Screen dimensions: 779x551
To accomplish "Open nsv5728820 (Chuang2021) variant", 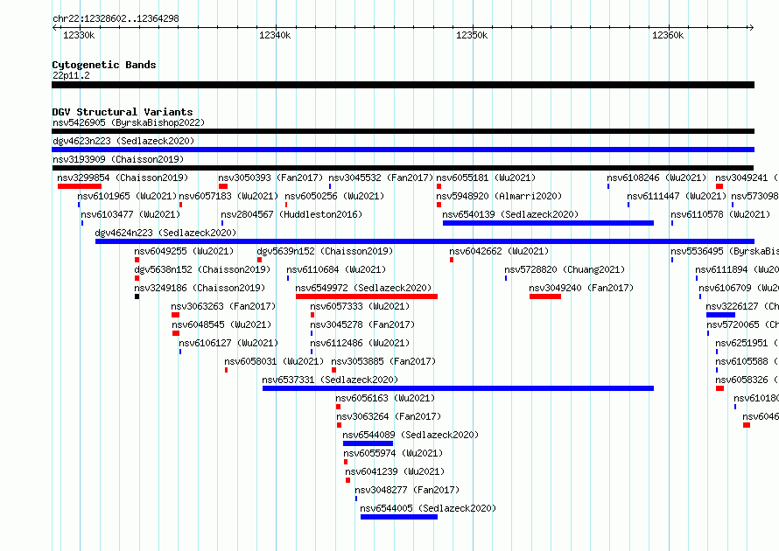I will pyautogui.click(x=565, y=269).
